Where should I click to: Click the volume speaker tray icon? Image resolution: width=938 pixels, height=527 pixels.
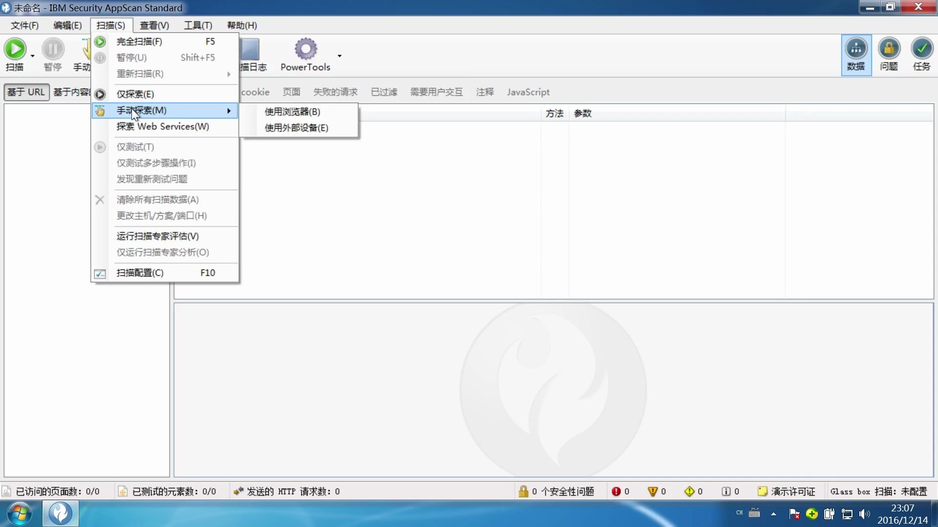click(864, 514)
